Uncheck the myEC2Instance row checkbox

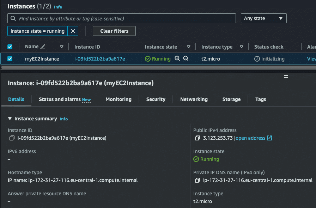tap(10, 59)
